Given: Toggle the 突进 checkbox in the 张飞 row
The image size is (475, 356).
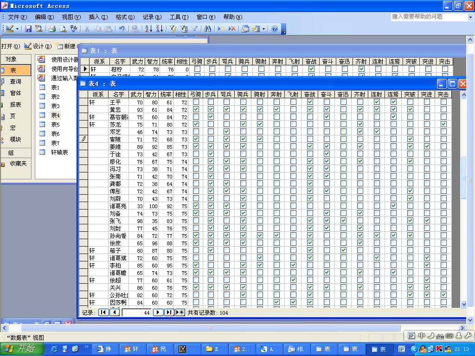Looking at the screenshot, I should 427,221.
